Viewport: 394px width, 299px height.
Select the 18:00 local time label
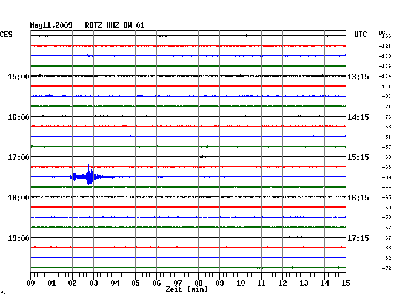point(19,198)
